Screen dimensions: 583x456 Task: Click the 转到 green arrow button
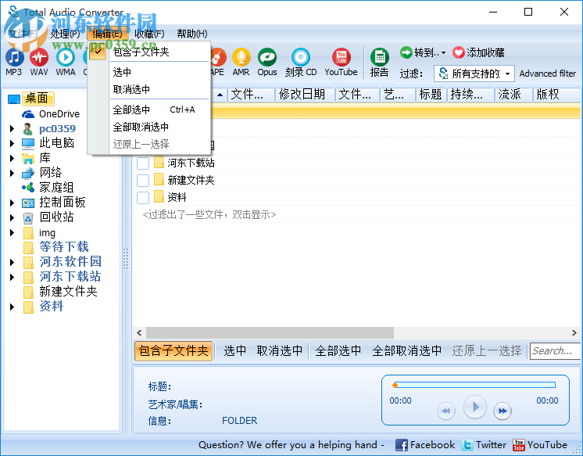tap(406, 52)
